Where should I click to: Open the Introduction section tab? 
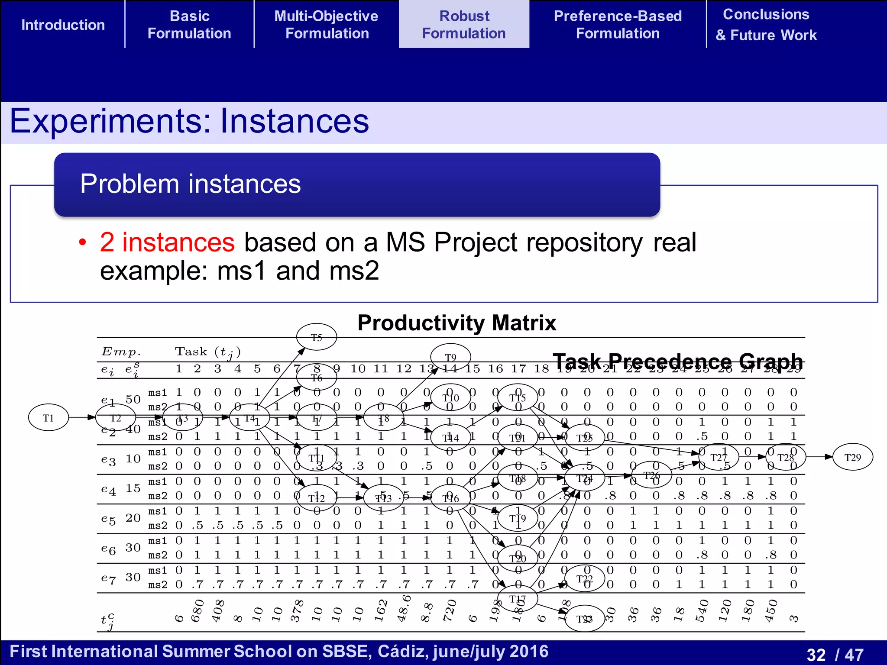pyautogui.click(x=63, y=25)
